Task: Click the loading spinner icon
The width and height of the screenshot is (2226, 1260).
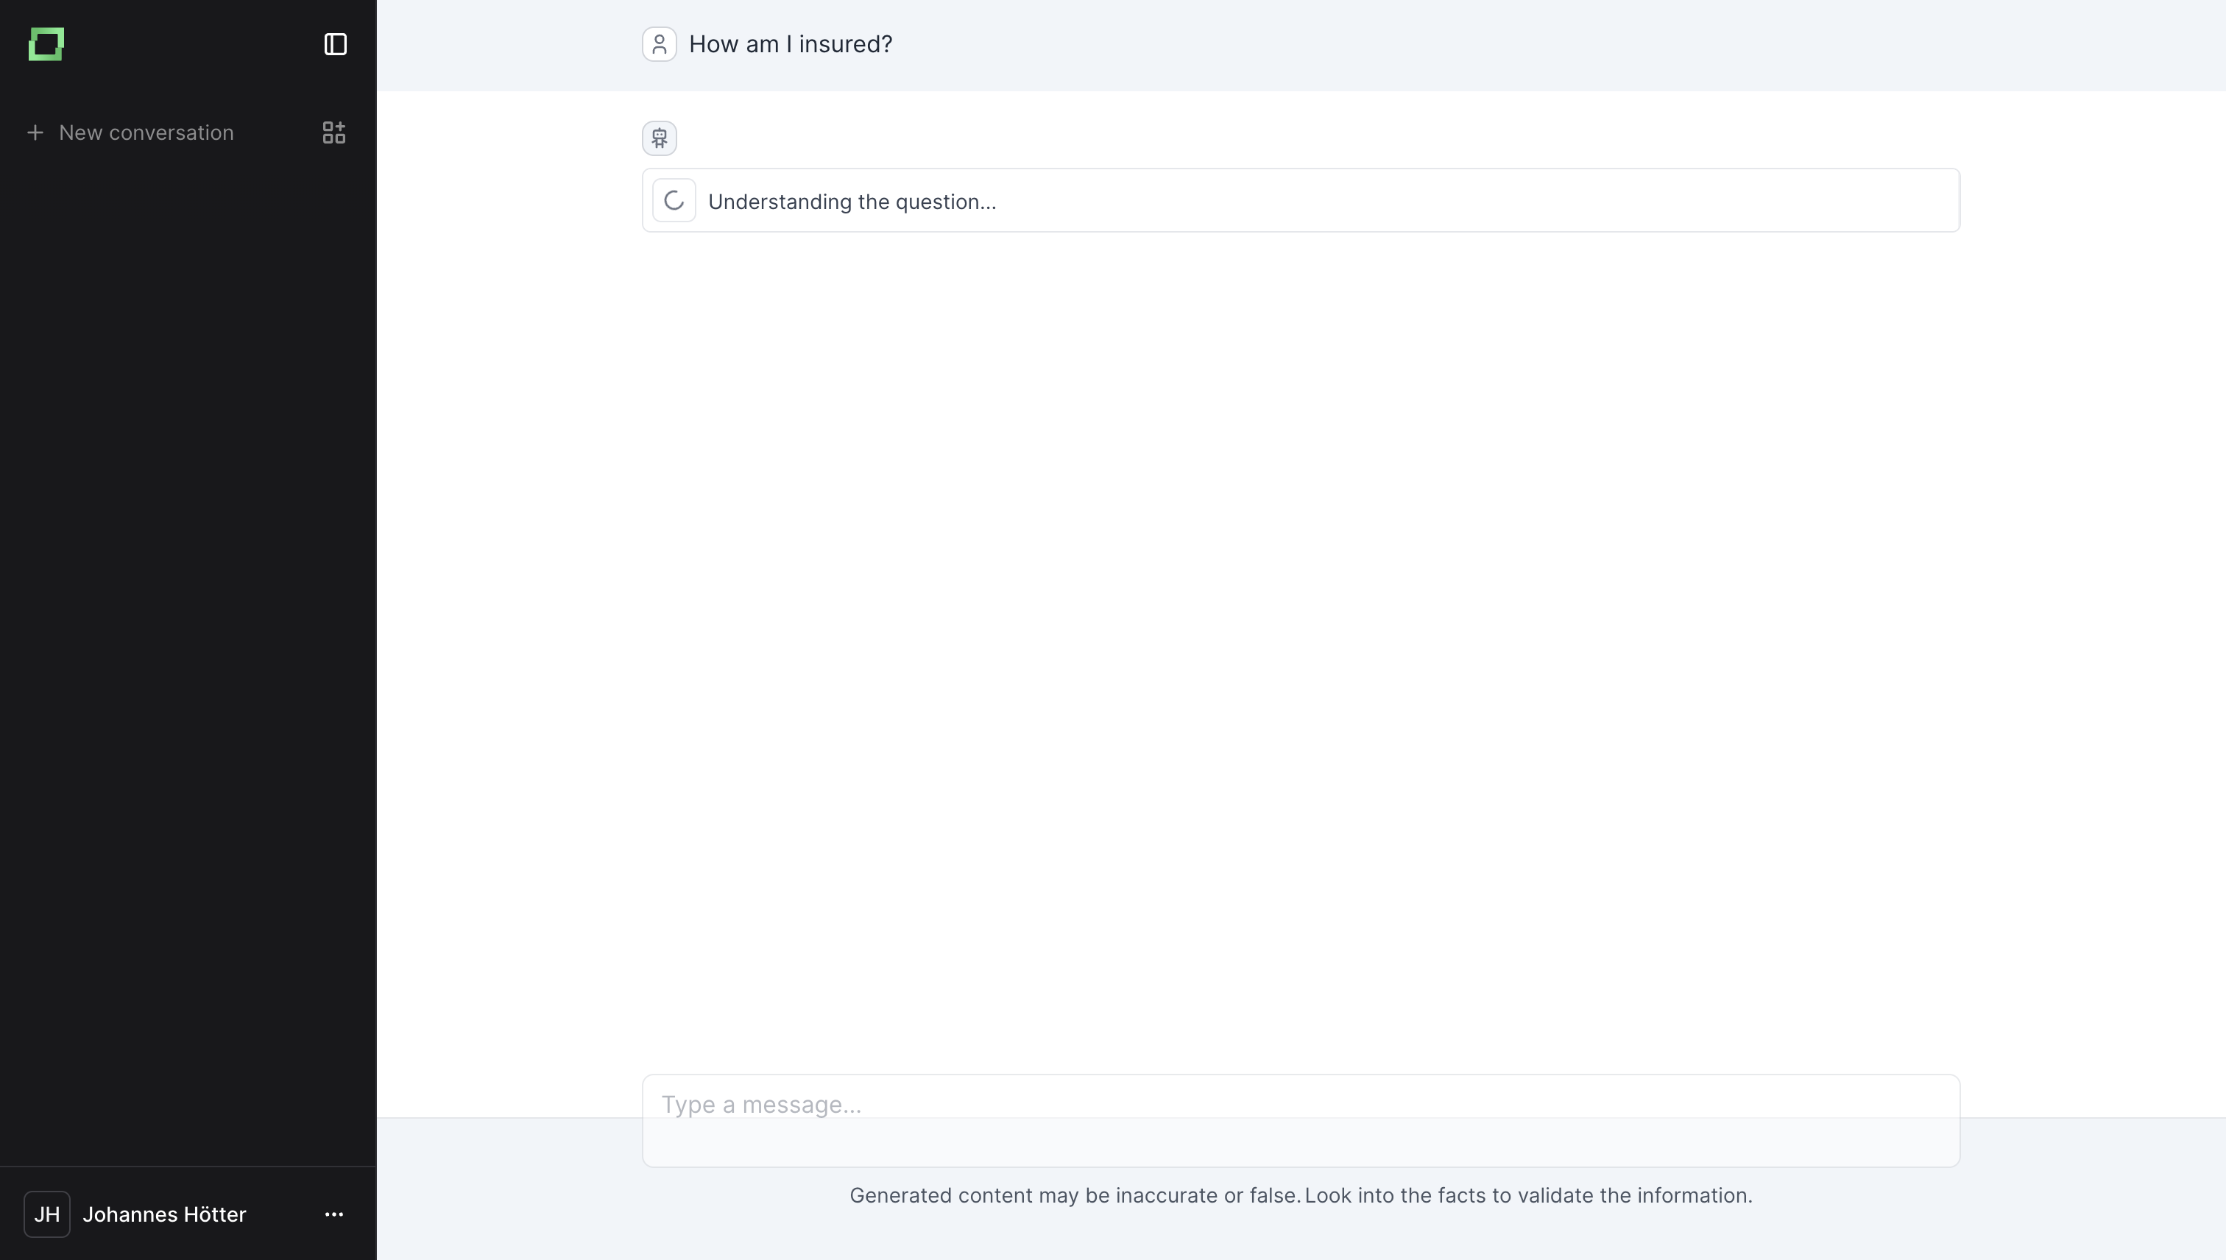Action: [674, 201]
